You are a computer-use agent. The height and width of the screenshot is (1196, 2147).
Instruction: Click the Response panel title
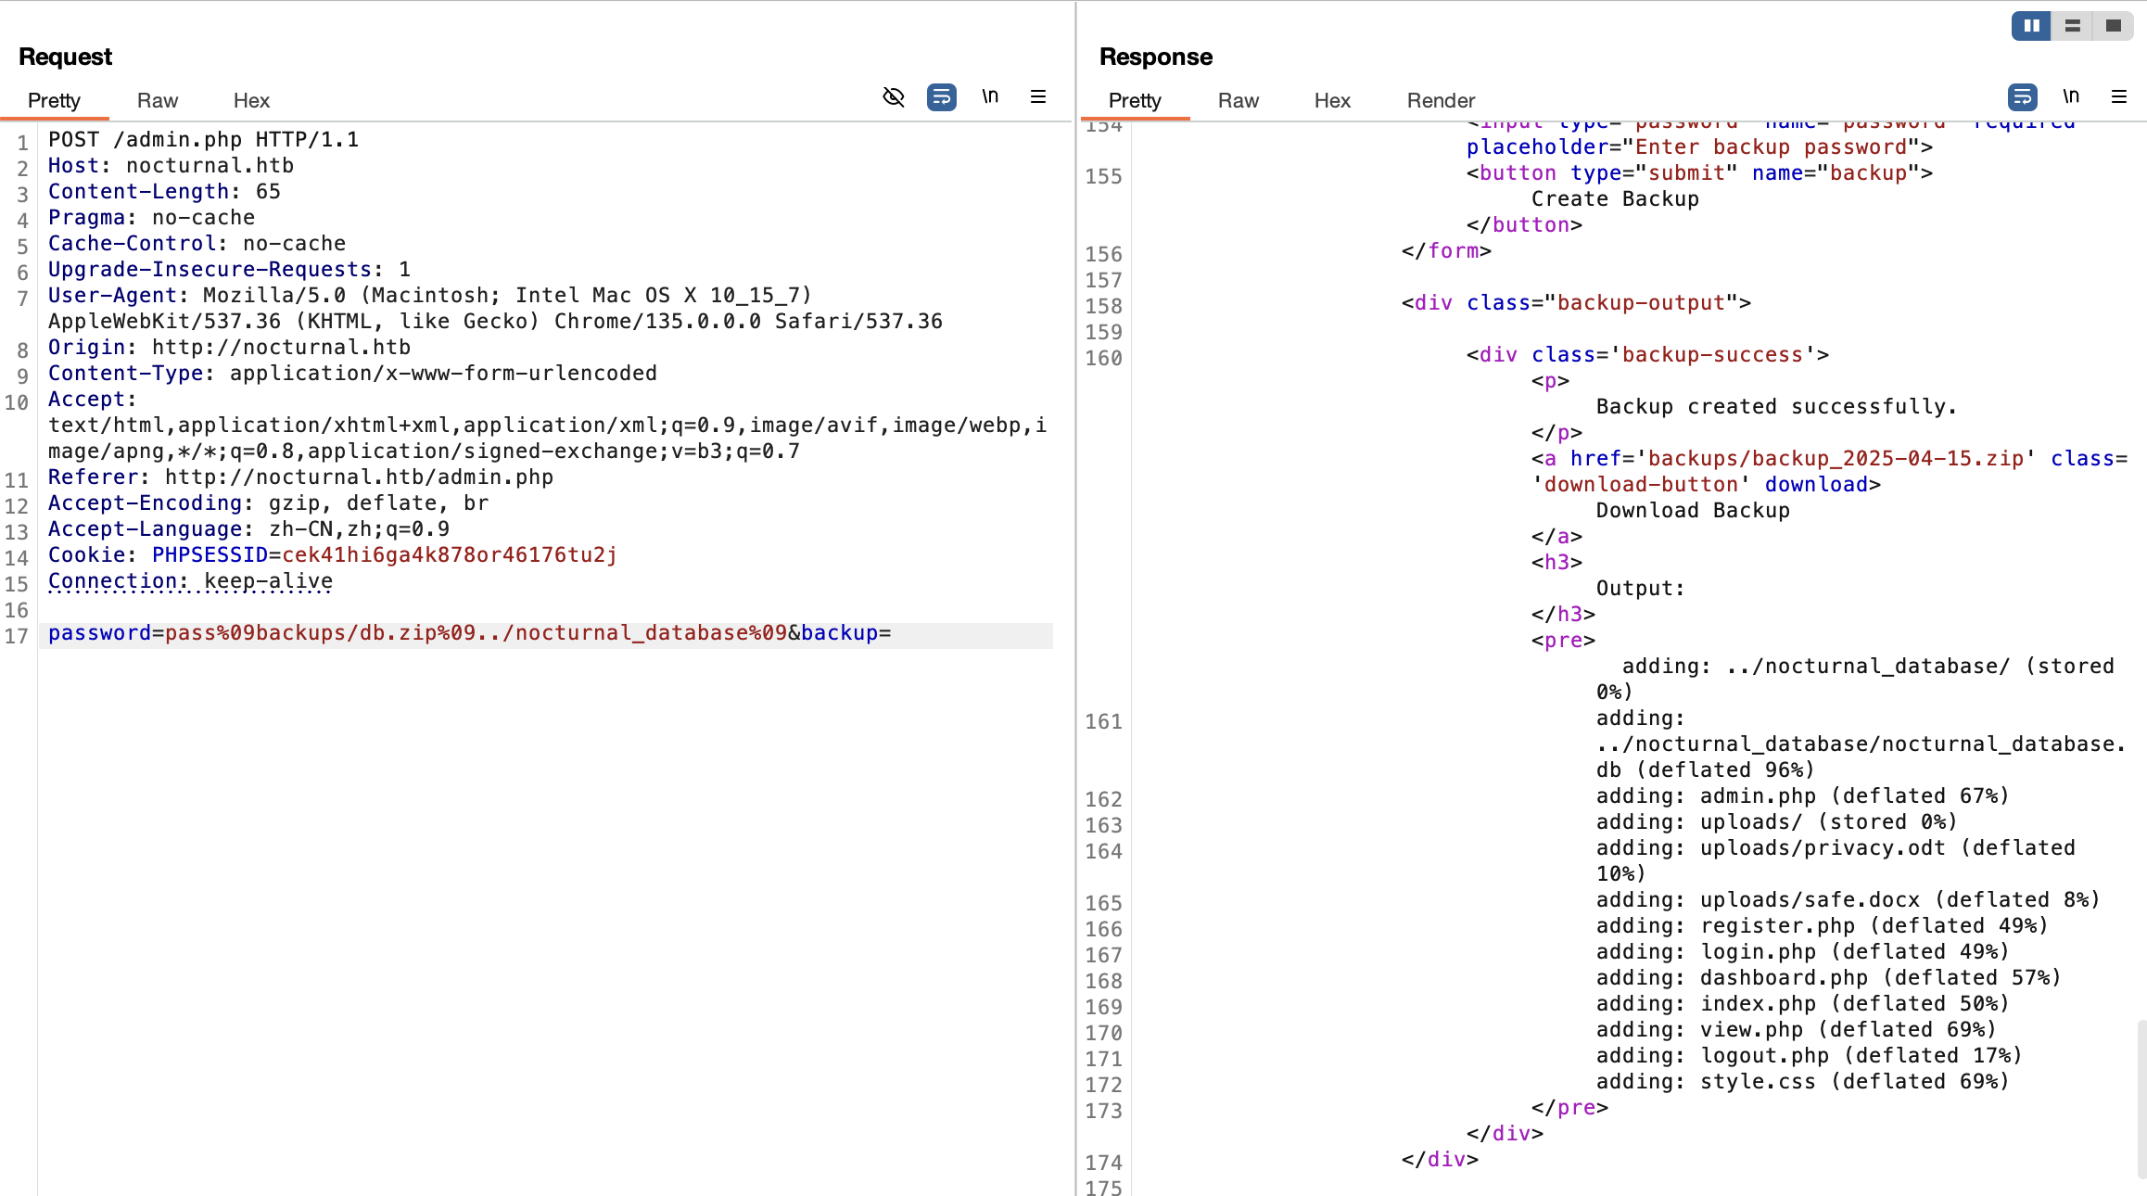(1156, 57)
